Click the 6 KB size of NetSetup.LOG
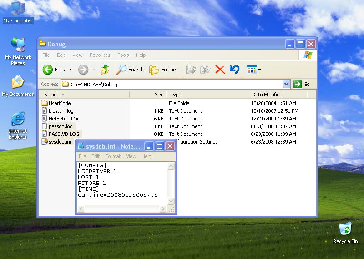364x259 pixels. coord(159,119)
